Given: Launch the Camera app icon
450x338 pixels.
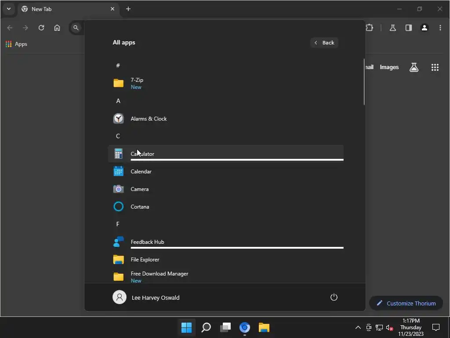Looking at the screenshot, I should [x=118, y=189].
